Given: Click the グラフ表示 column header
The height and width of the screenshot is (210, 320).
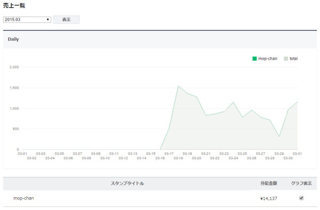Looking at the screenshot, I should (301, 183).
